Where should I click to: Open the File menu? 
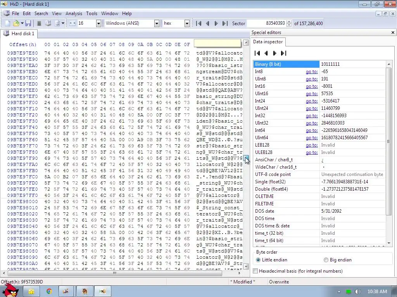pyautogui.click(x=16, y=14)
